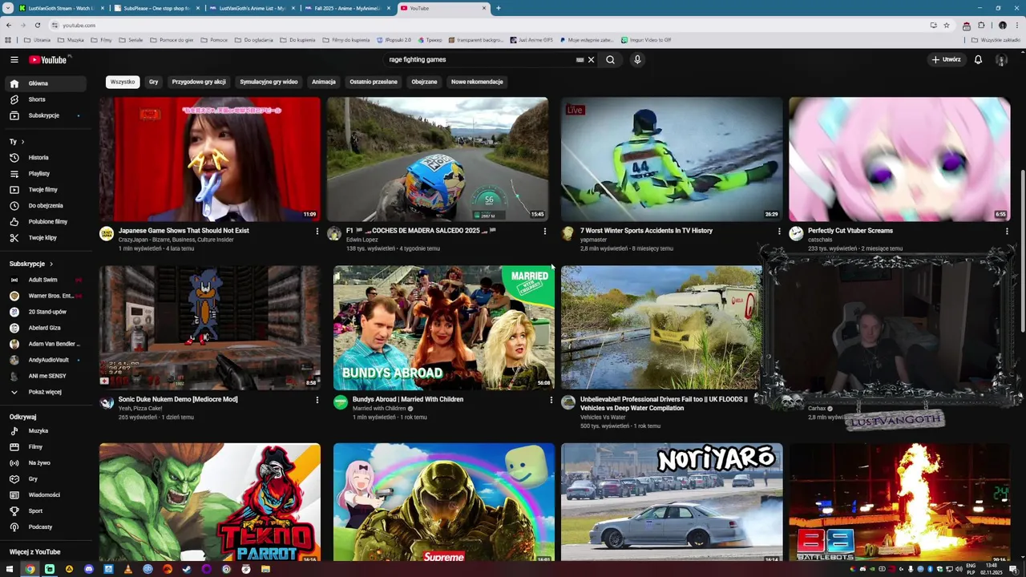
Task: Select the Obejrzane filter chip
Action: click(x=424, y=82)
